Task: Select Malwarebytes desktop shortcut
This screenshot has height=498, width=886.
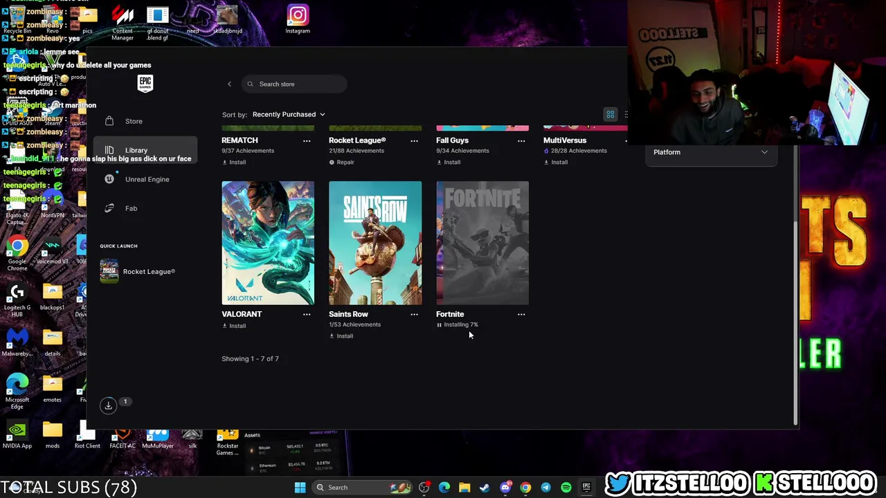Action: [x=17, y=342]
